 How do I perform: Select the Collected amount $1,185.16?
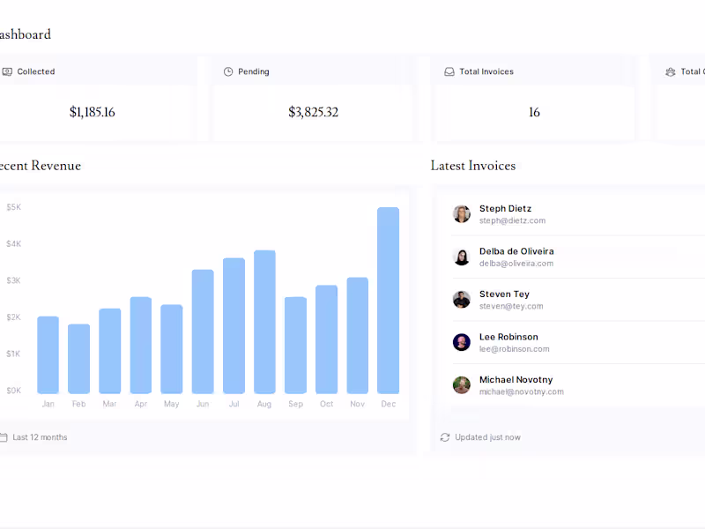93,112
